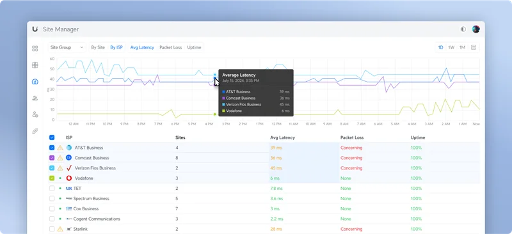This screenshot has height=234, width=512.
Task: Select the 1W time range
Action: 451,47
